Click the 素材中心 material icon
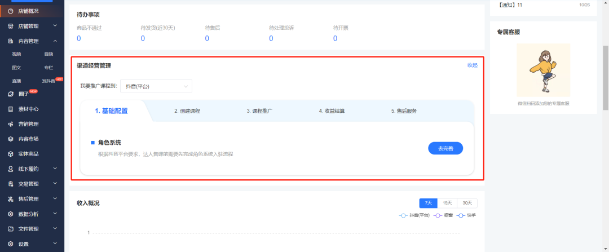Image resolution: width=609 pixels, height=252 pixels. pyautogui.click(x=11, y=109)
